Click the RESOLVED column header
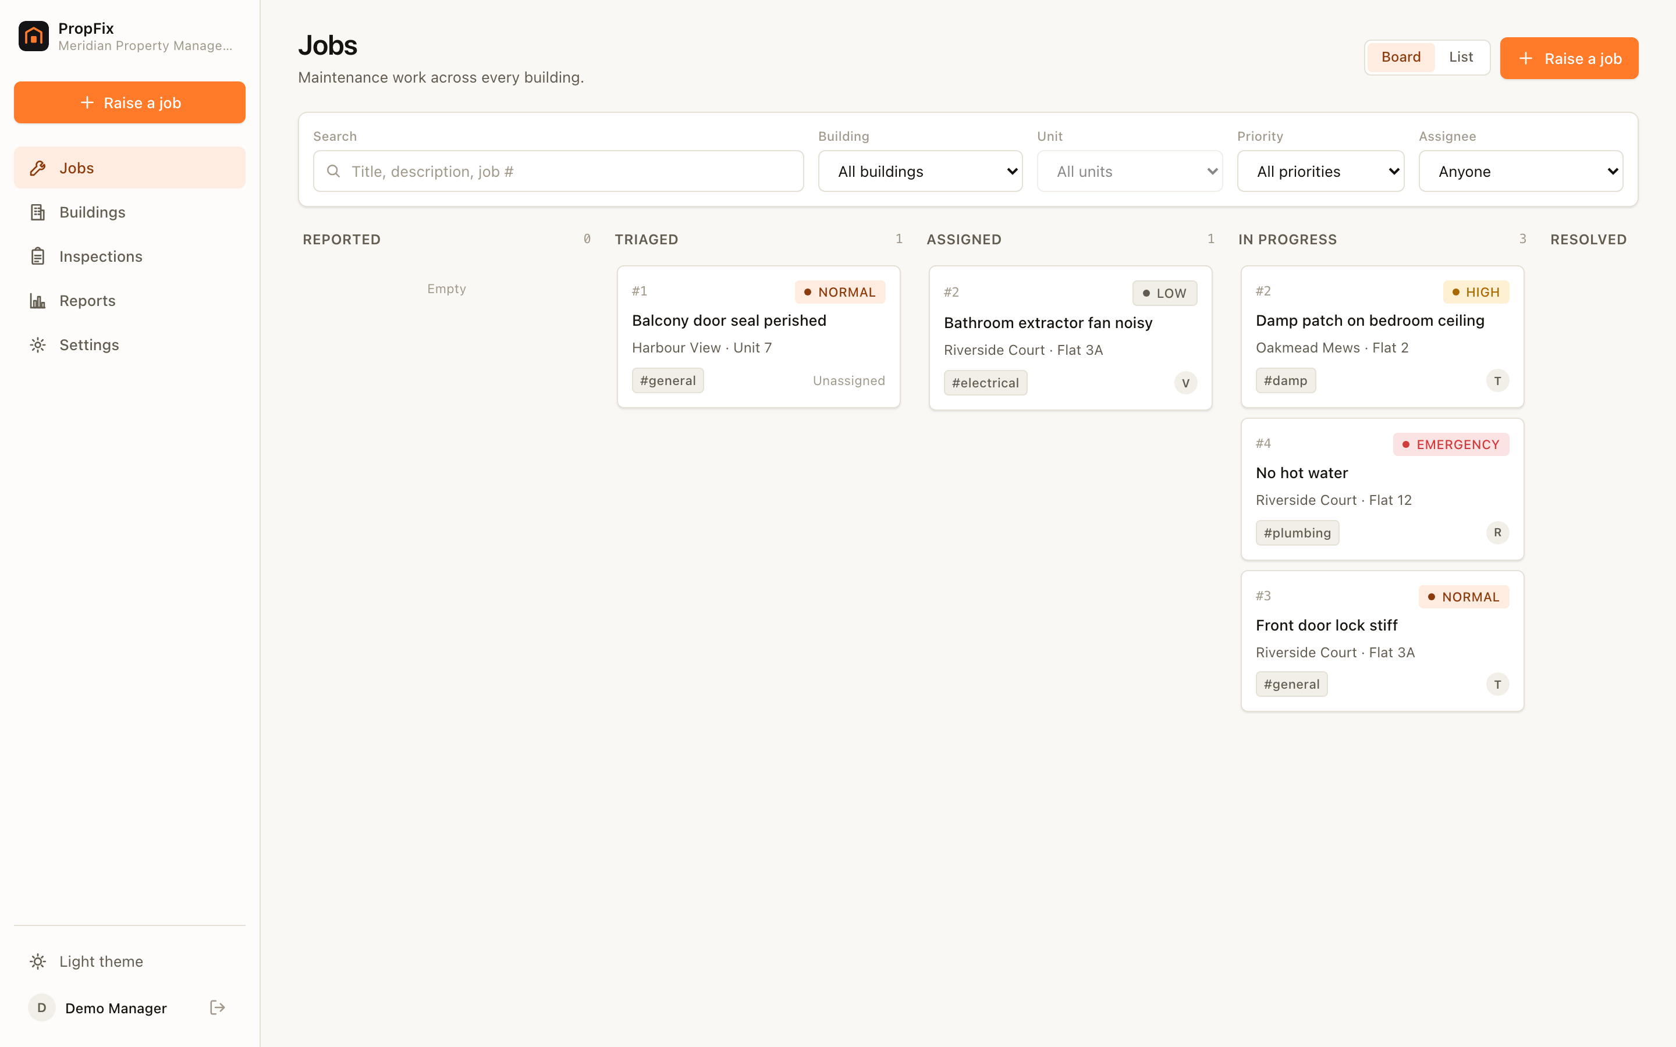Viewport: 1676px width, 1047px height. click(x=1588, y=240)
